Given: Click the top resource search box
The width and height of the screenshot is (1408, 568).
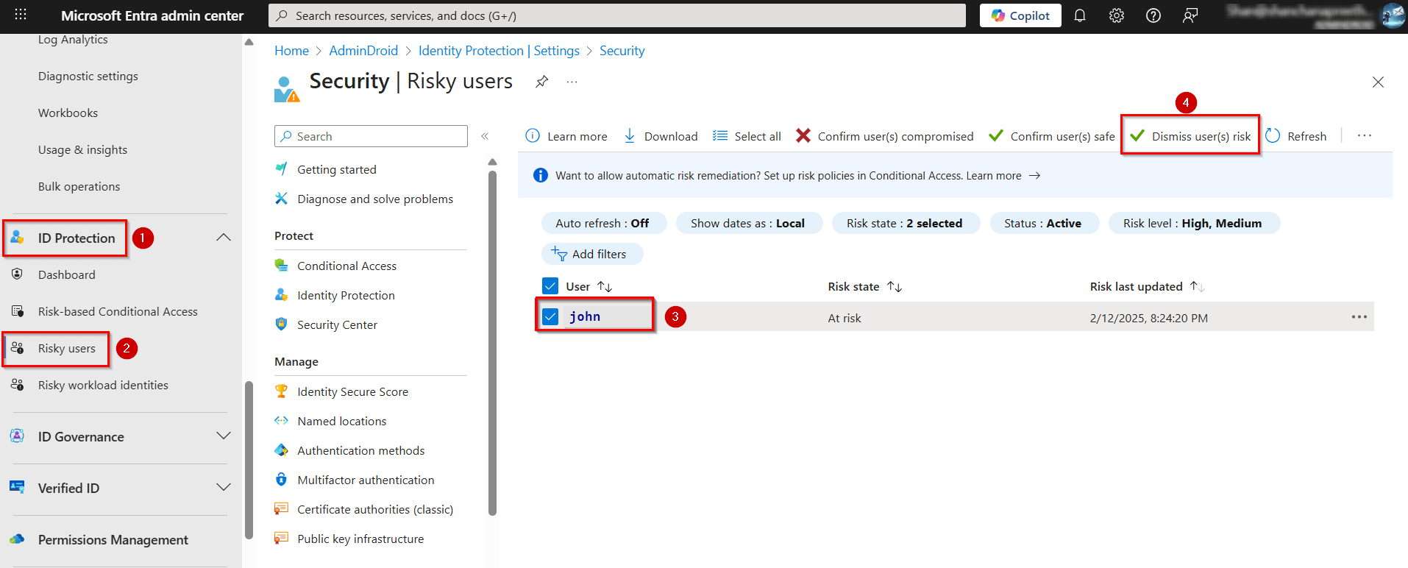Looking at the screenshot, I should pyautogui.click(x=618, y=15).
